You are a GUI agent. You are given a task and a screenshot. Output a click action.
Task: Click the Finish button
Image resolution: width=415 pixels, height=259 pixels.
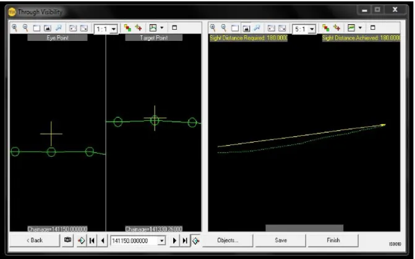point(333,240)
